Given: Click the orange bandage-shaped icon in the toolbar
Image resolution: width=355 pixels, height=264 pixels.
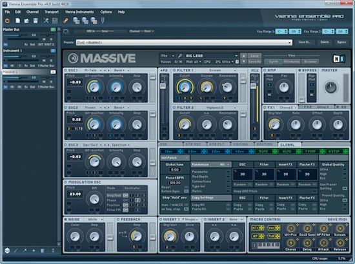Looking at the screenshot, I should pos(66,21).
